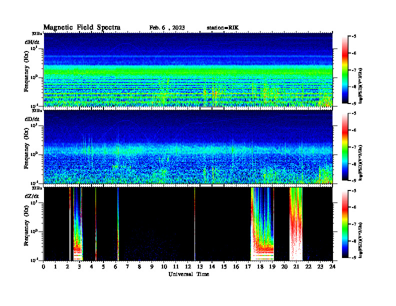Click the -8 tick on dD/dt color bar
The image size is (396, 306).
point(353,164)
